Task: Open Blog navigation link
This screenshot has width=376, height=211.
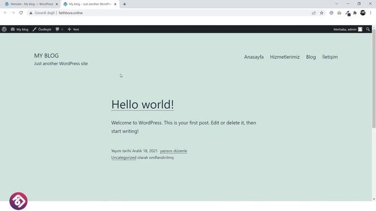Action: (311, 57)
